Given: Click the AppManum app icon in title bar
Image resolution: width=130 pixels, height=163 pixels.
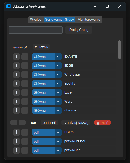Looking at the screenshot, I should tap(9, 6).
